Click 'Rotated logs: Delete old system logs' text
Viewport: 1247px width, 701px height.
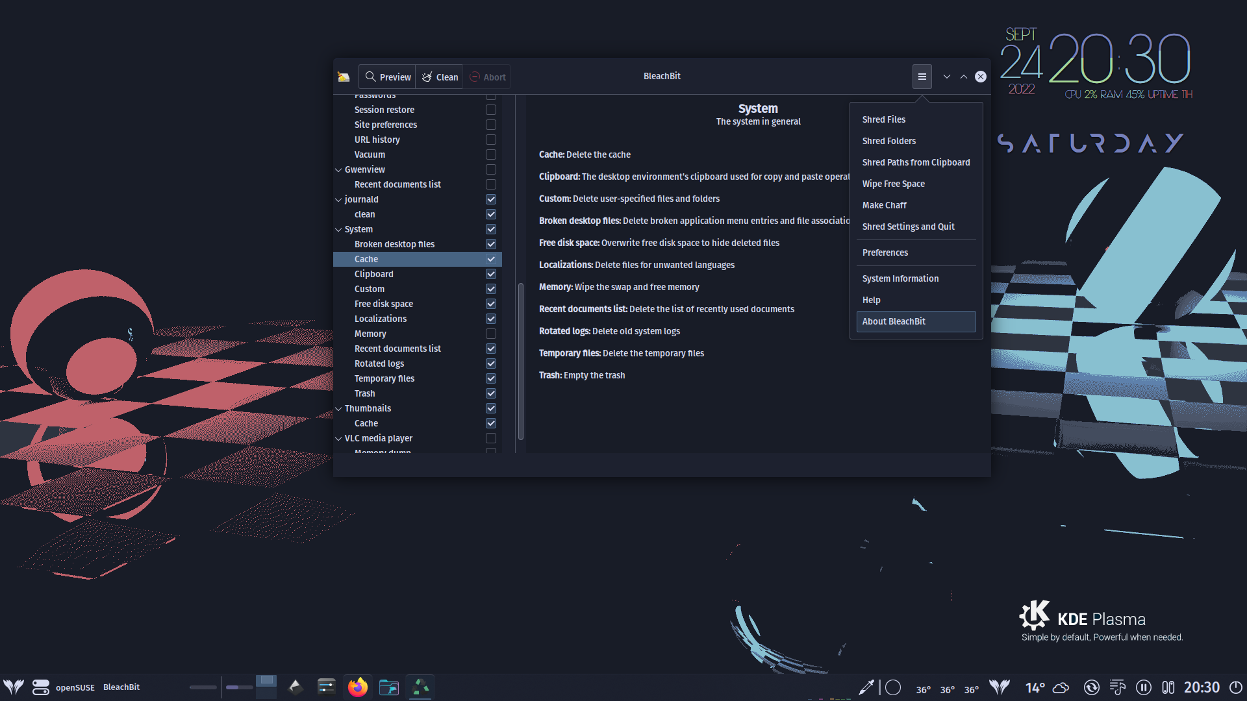609,331
